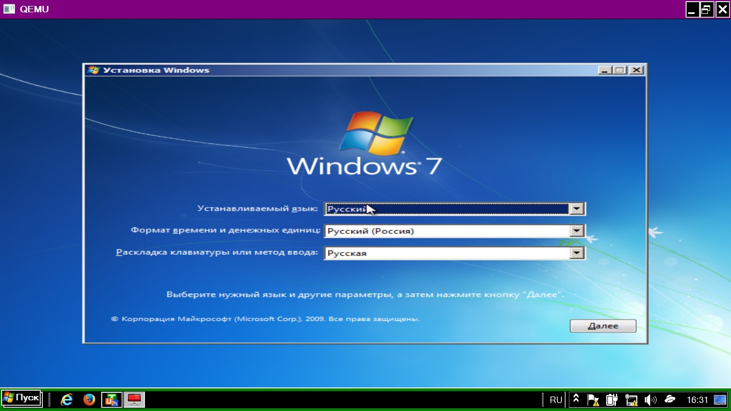Viewport: 731px width, 411px height.
Task: Click the Выберите нужный язык instruction text
Action: 365,294
